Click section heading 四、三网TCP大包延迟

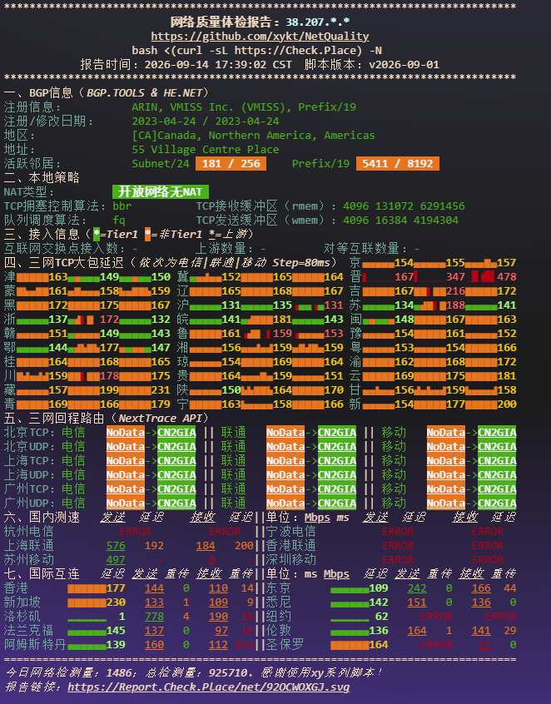[63, 263]
